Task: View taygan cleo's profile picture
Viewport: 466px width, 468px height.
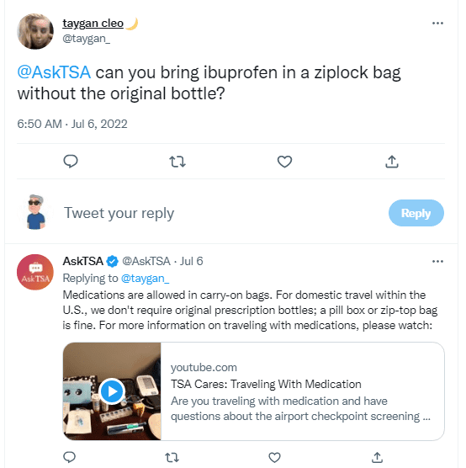Action: coord(35,31)
